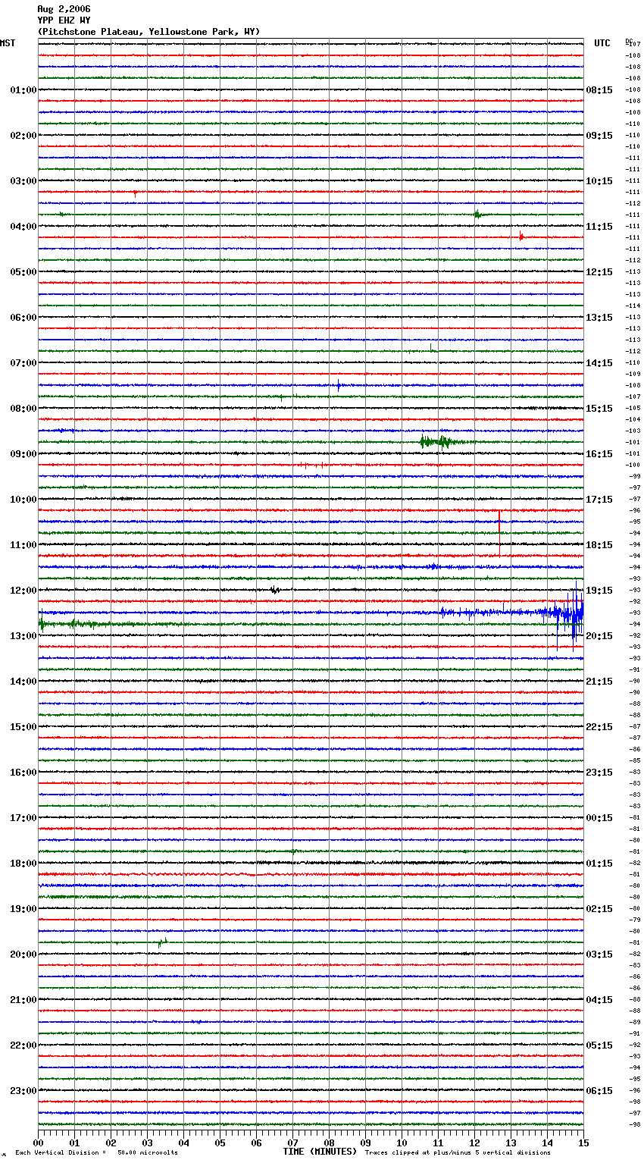This screenshot has width=644, height=1163.
Task: Click minute axis tick label '14'
Action: click(547, 1143)
